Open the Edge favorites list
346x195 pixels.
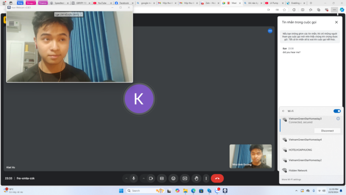click(x=310, y=10)
